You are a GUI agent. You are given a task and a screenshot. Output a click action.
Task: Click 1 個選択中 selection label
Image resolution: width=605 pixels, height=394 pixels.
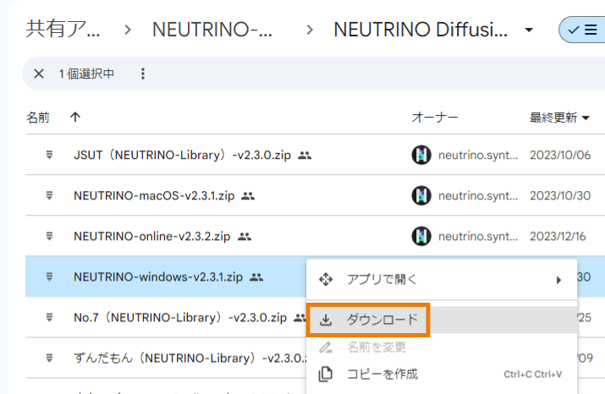[x=86, y=74]
